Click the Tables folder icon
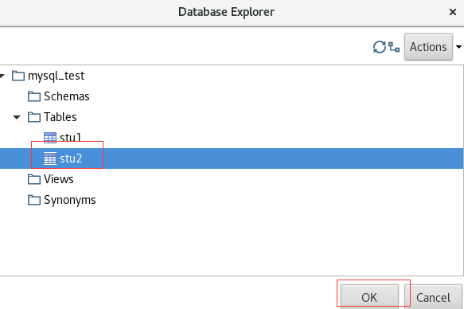 pyautogui.click(x=34, y=117)
